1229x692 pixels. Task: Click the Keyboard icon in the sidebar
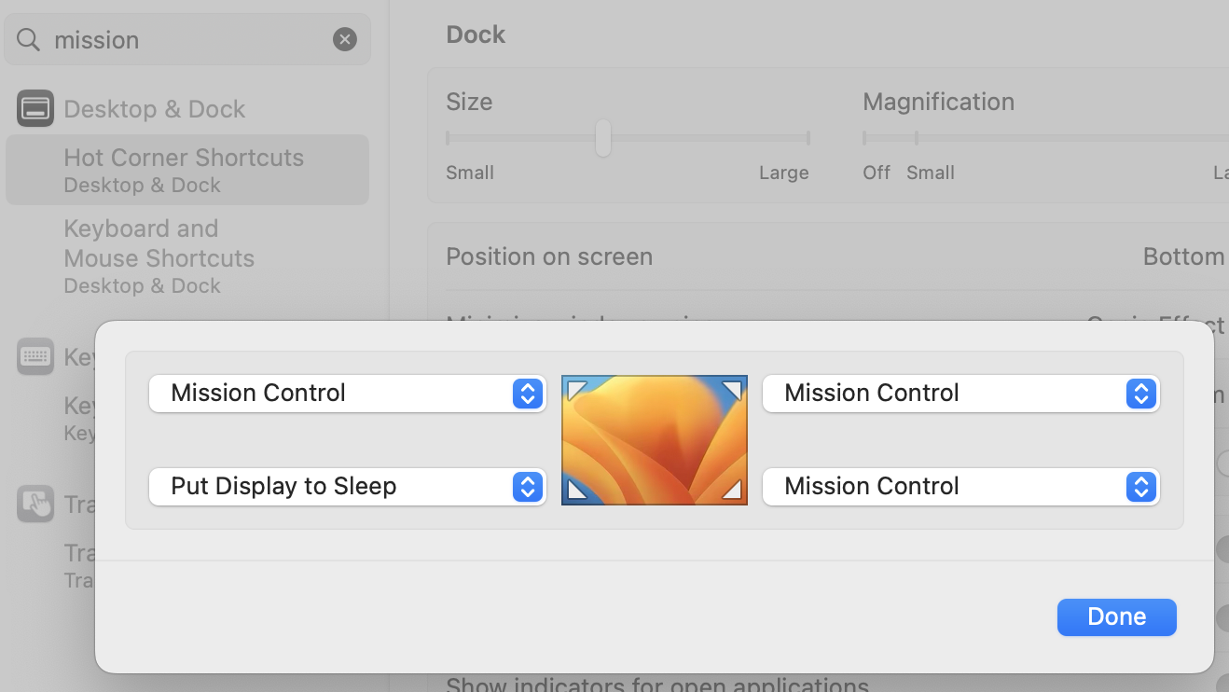coord(35,356)
